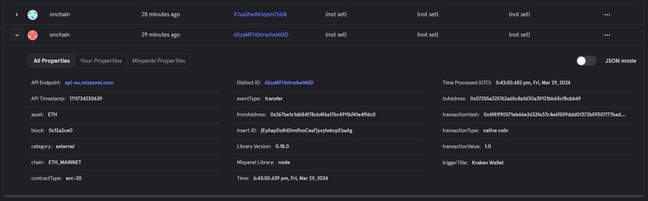648x201 pixels.
Task: Click the toAddress value 0x07255a32...
Action: (525, 99)
